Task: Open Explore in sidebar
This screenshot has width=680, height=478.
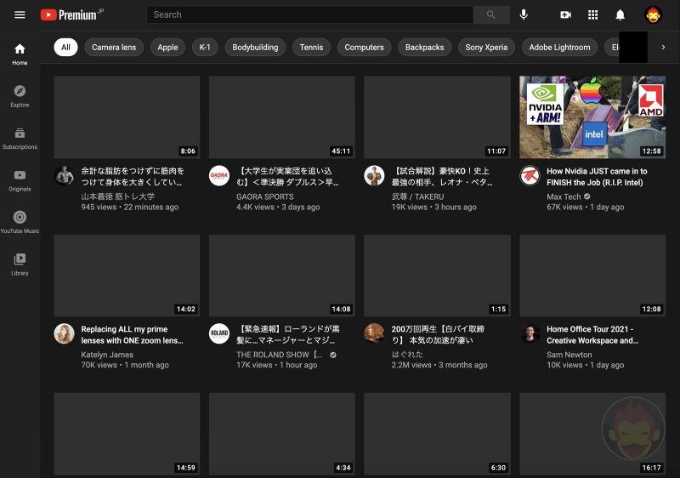Action: point(20,96)
